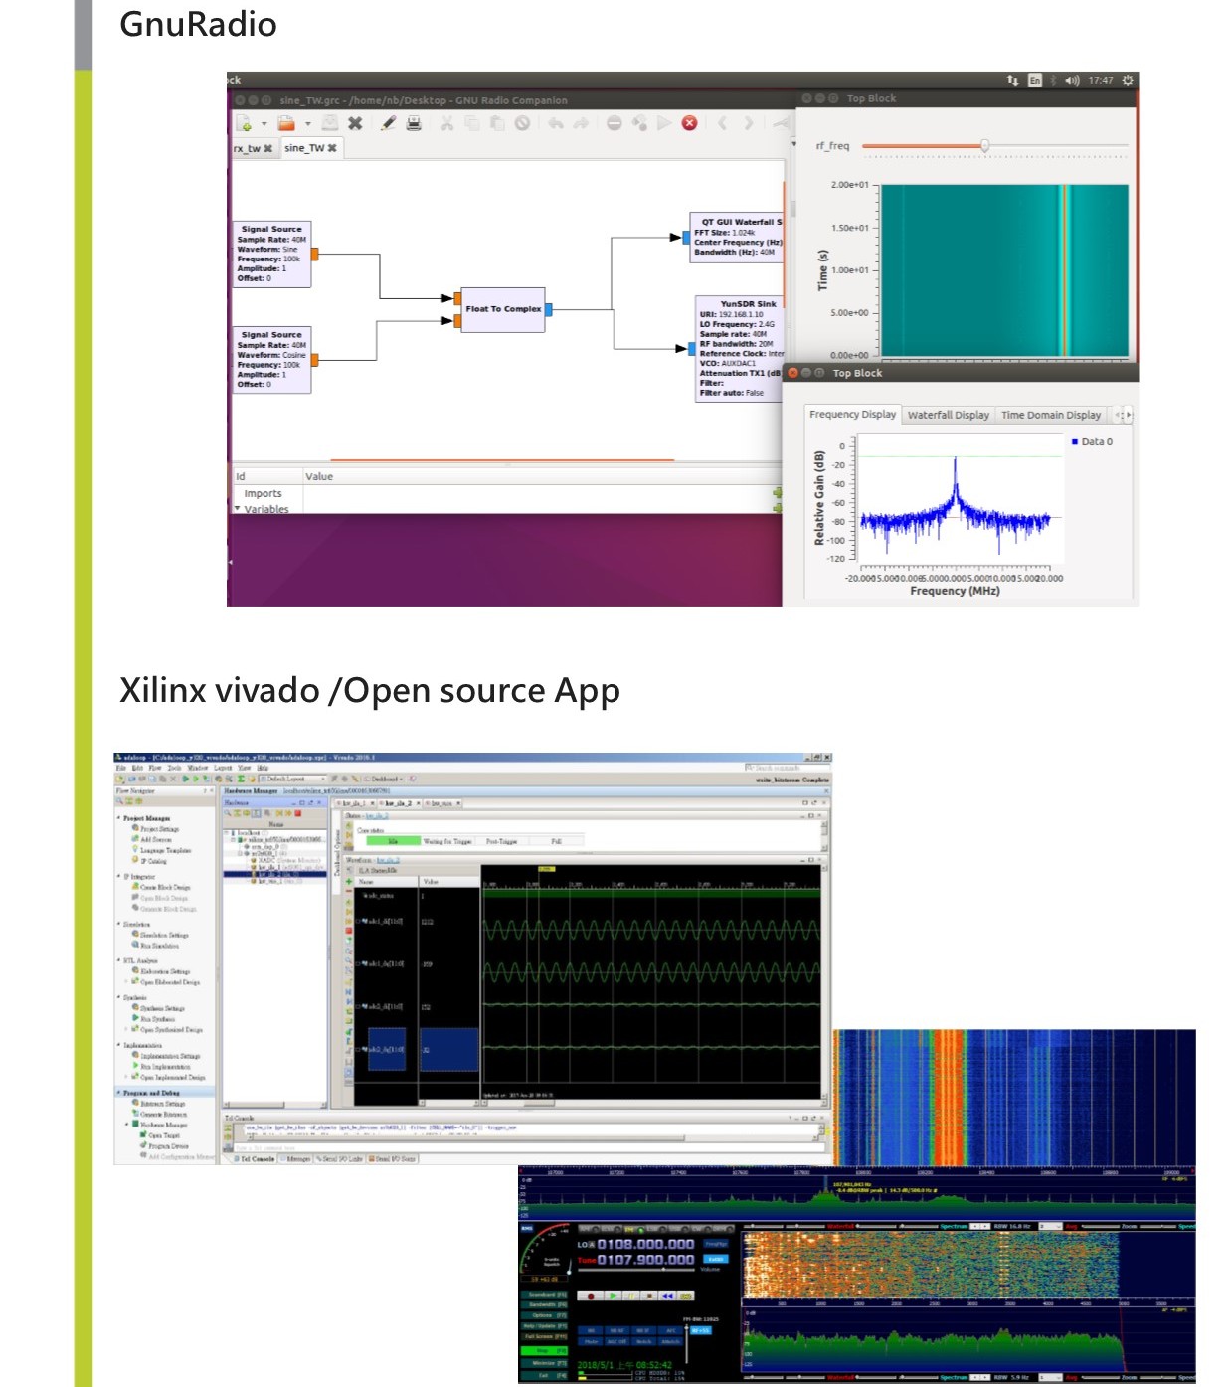Collapse the Implementation section in Vivado
Viewport: 1231px width, 1387px height.
(x=119, y=1045)
